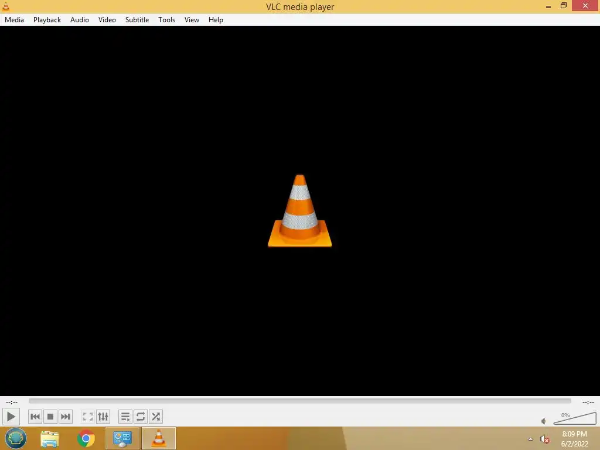The width and height of the screenshot is (600, 450).
Task: Show hidden system tray icons
Action: 530,439
